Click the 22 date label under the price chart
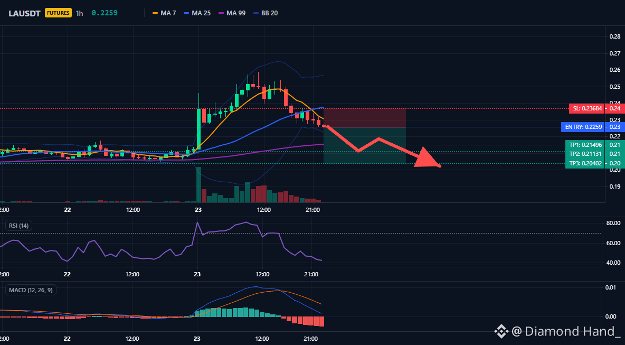Screen dimensions: 625x345 click(68, 210)
